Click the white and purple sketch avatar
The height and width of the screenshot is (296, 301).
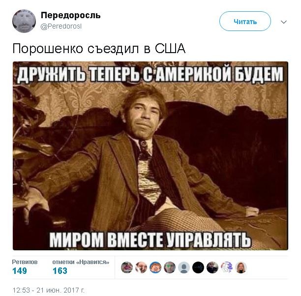coord(227,267)
